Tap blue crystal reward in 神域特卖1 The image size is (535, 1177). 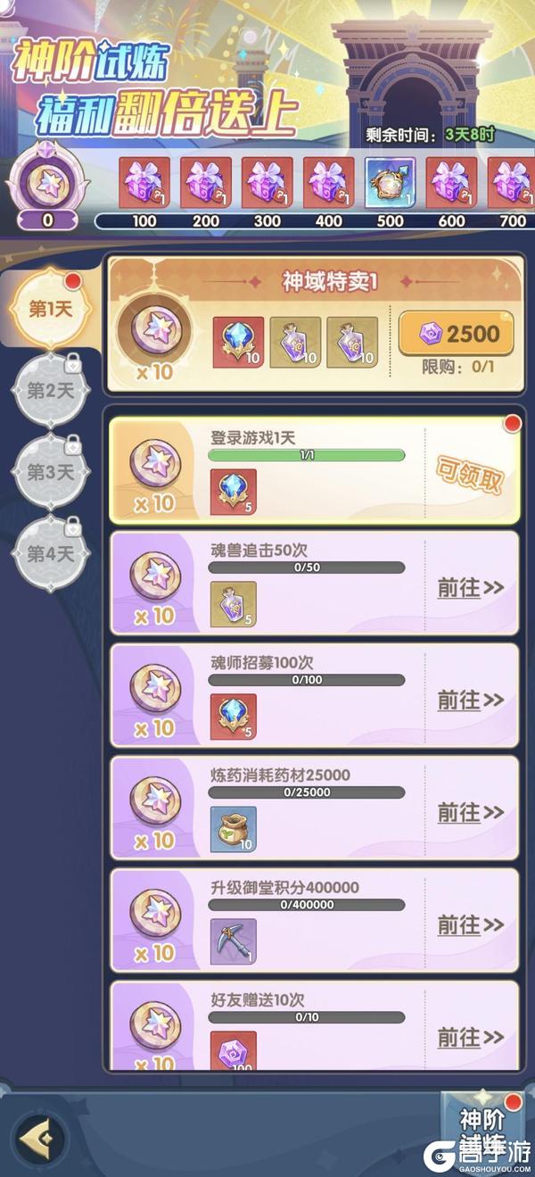point(238,342)
